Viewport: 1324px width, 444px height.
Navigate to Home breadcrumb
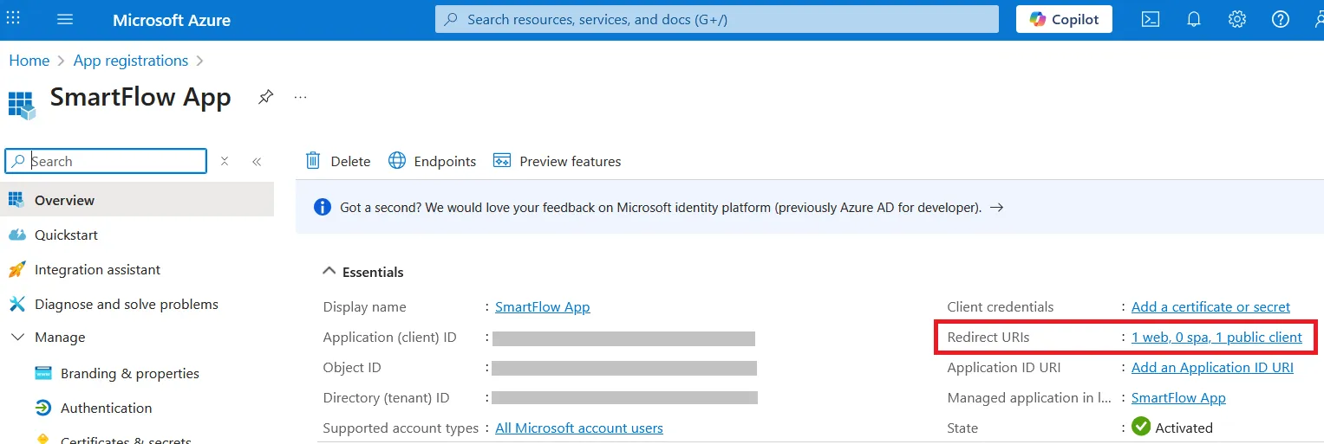pos(29,61)
